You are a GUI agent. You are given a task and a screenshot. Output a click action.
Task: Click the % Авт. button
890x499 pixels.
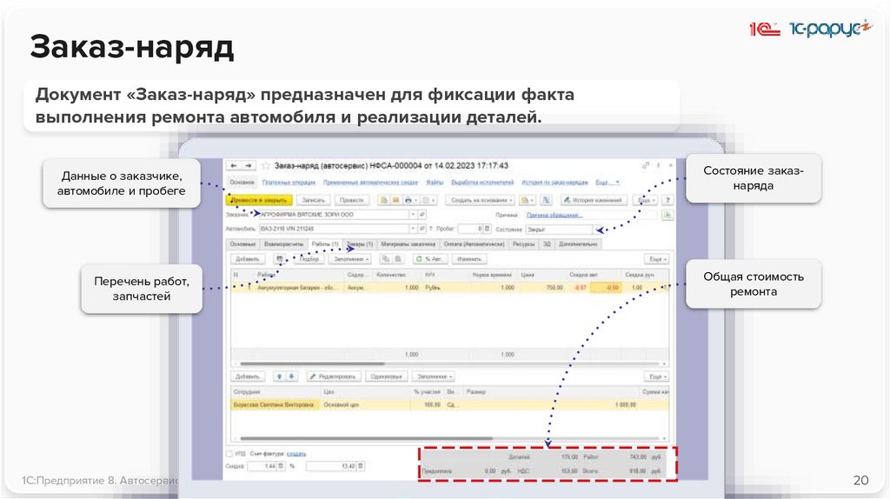pos(430,259)
